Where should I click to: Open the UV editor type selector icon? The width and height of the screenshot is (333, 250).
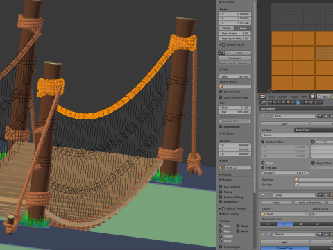263,97
